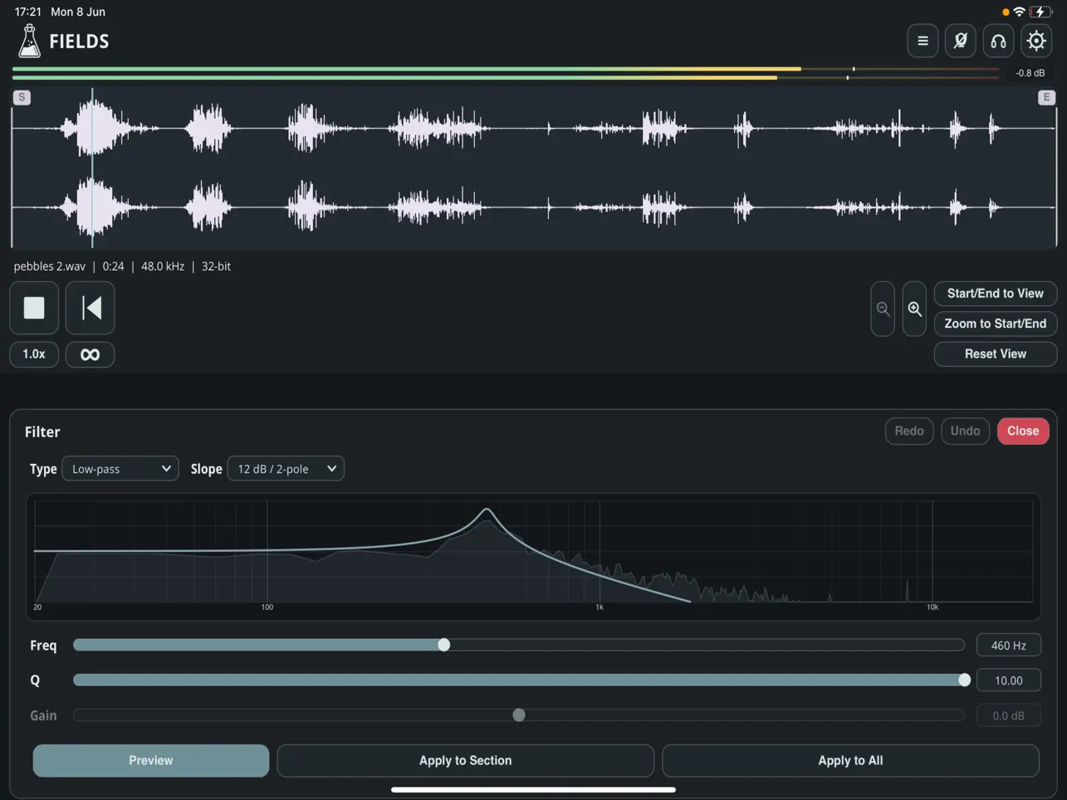Click the battery charging status icon

(x=1040, y=12)
